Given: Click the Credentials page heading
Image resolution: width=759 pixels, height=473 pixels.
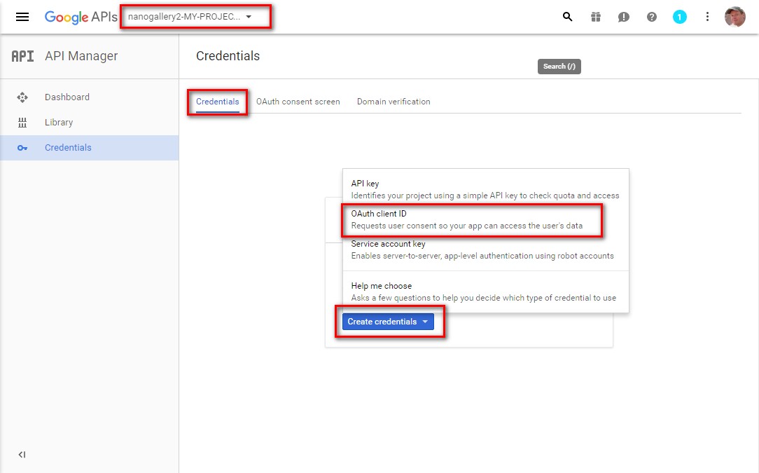Looking at the screenshot, I should tap(228, 56).
